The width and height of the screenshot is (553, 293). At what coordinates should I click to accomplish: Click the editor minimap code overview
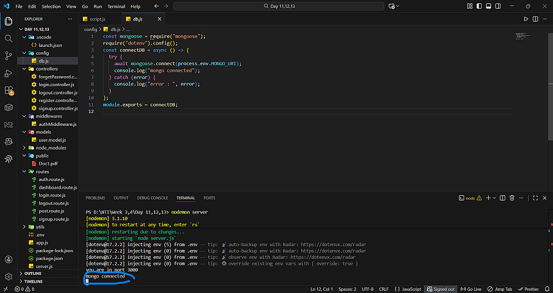tap(523, 36)
